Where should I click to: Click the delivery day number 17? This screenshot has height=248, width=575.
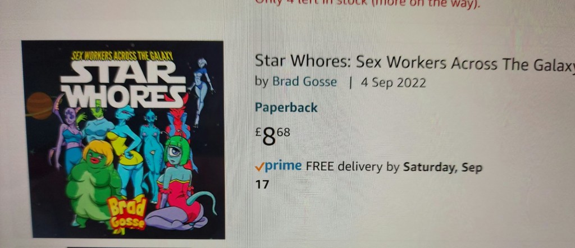[x=262, y=184]
